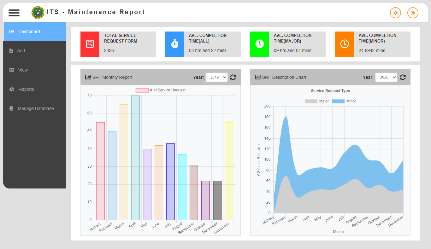The height and width of the screenshot is (249, 431).
Task: Click the 'ITS - Maintenance Report' title
Action: point(96,12)
